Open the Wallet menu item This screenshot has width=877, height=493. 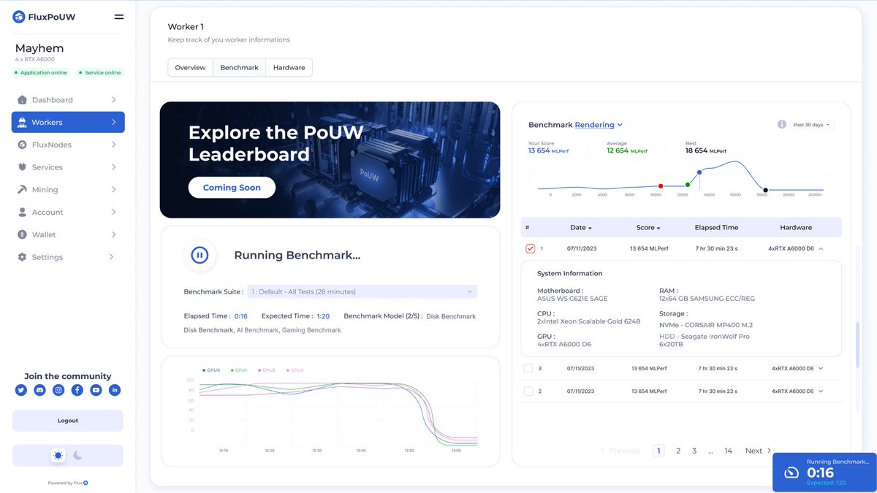click(68, 234)
